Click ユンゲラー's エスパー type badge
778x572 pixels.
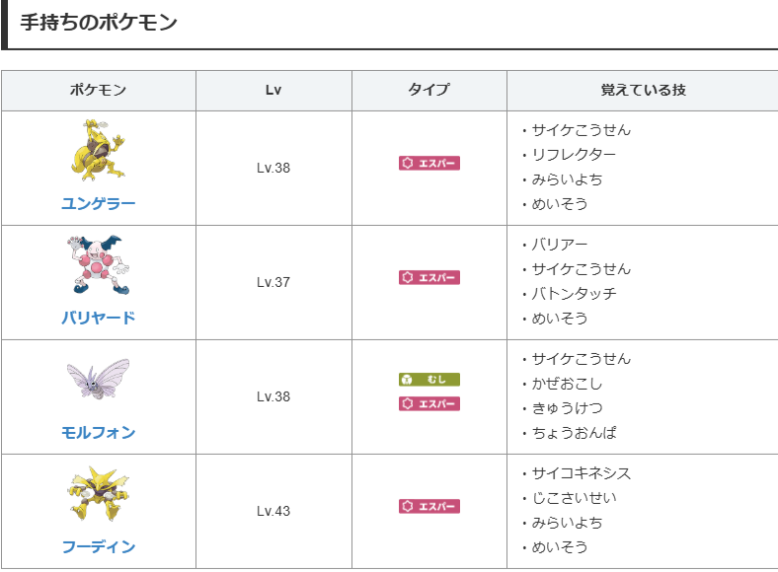[x=429, y=164]
